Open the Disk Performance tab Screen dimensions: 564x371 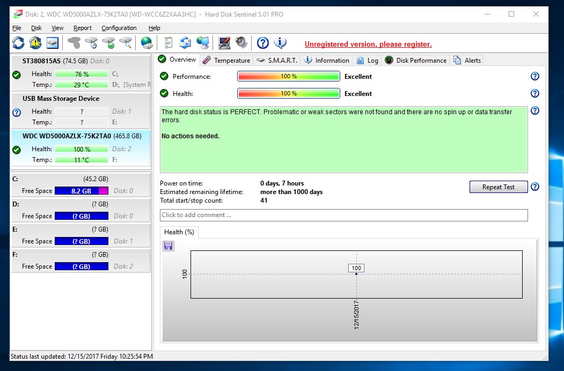(416, 61)
